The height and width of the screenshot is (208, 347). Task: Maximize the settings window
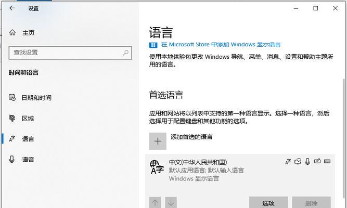click(316, 8)
